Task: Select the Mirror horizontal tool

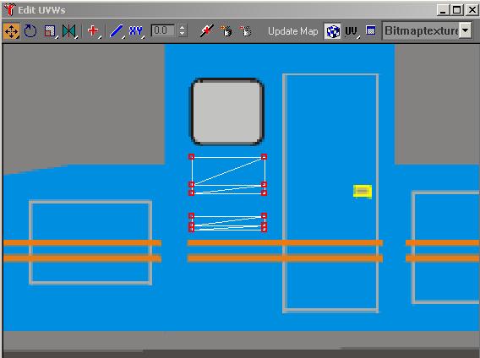Action: (x=69, y=31)
